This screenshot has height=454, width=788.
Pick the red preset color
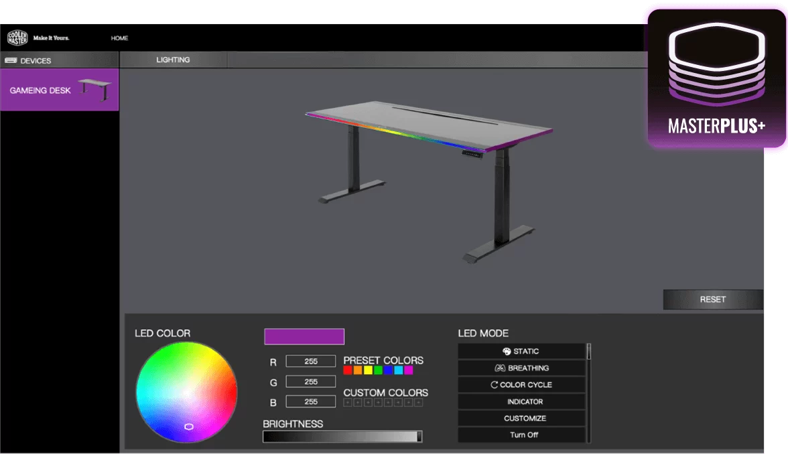click(348, 371)
